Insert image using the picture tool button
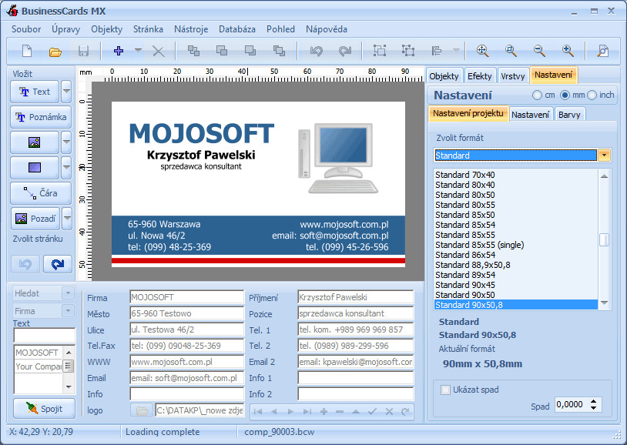The height and width of the screenshot is (445, 627). pos(35,142)
